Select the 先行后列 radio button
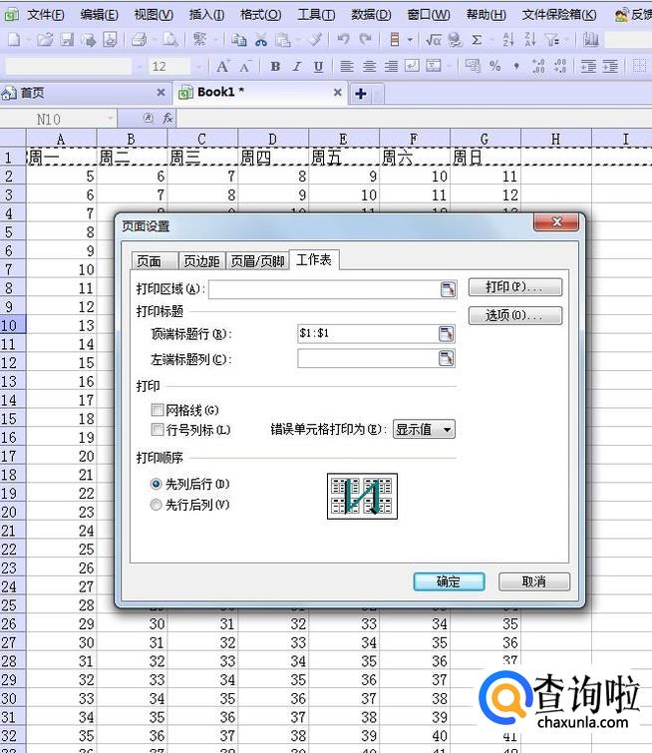This screenshot has height=753, width=652. pos(156,505)
